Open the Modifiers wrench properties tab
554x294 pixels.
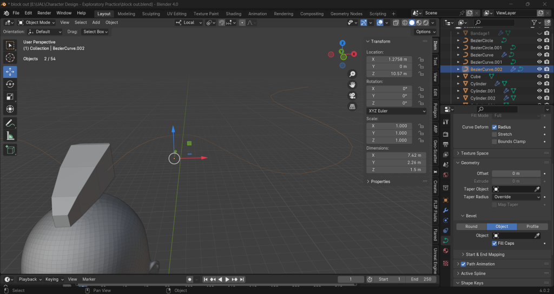point(446,210)
